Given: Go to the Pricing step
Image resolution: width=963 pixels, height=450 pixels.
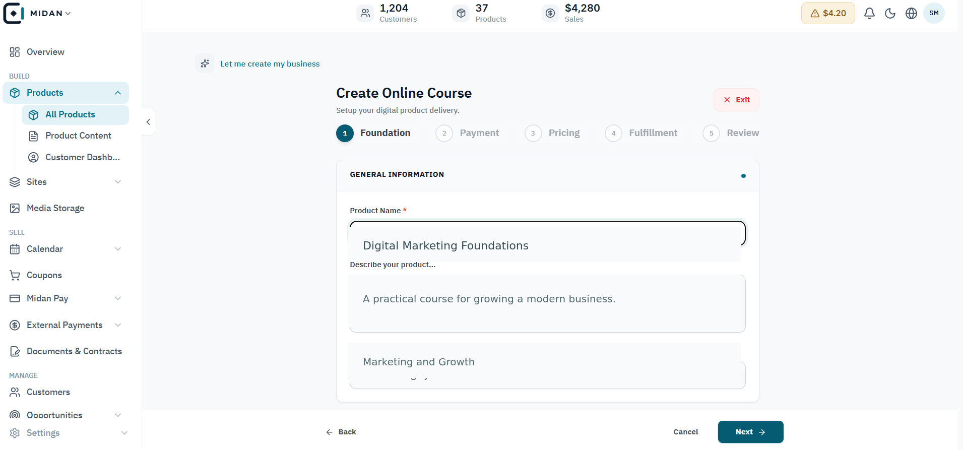Looking at the screenshot, I should point(552,133).
